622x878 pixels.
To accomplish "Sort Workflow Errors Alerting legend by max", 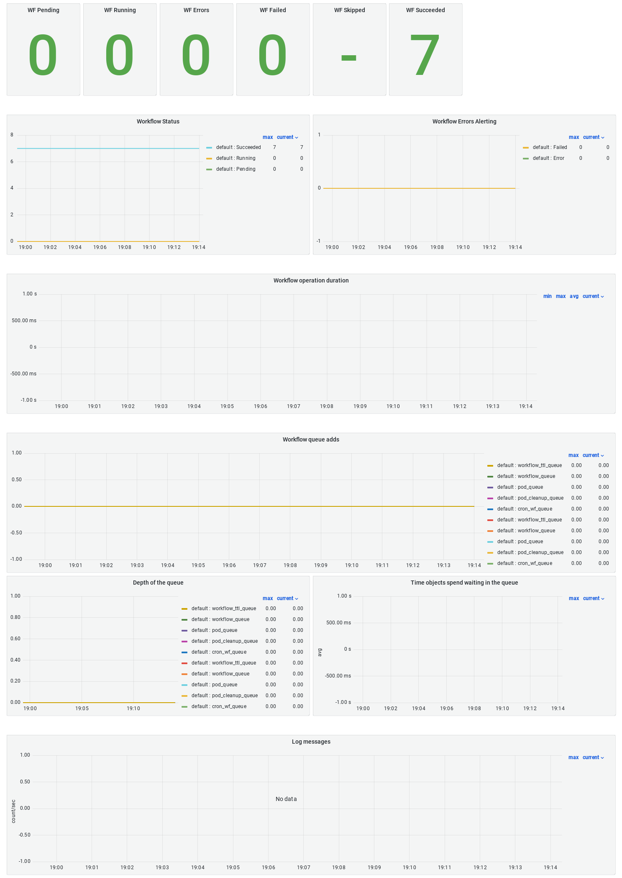I will tap(574, 137).
